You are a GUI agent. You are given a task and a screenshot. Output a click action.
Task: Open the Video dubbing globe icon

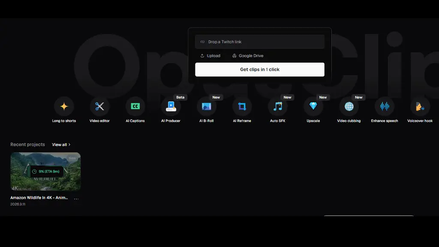point(349,106)
